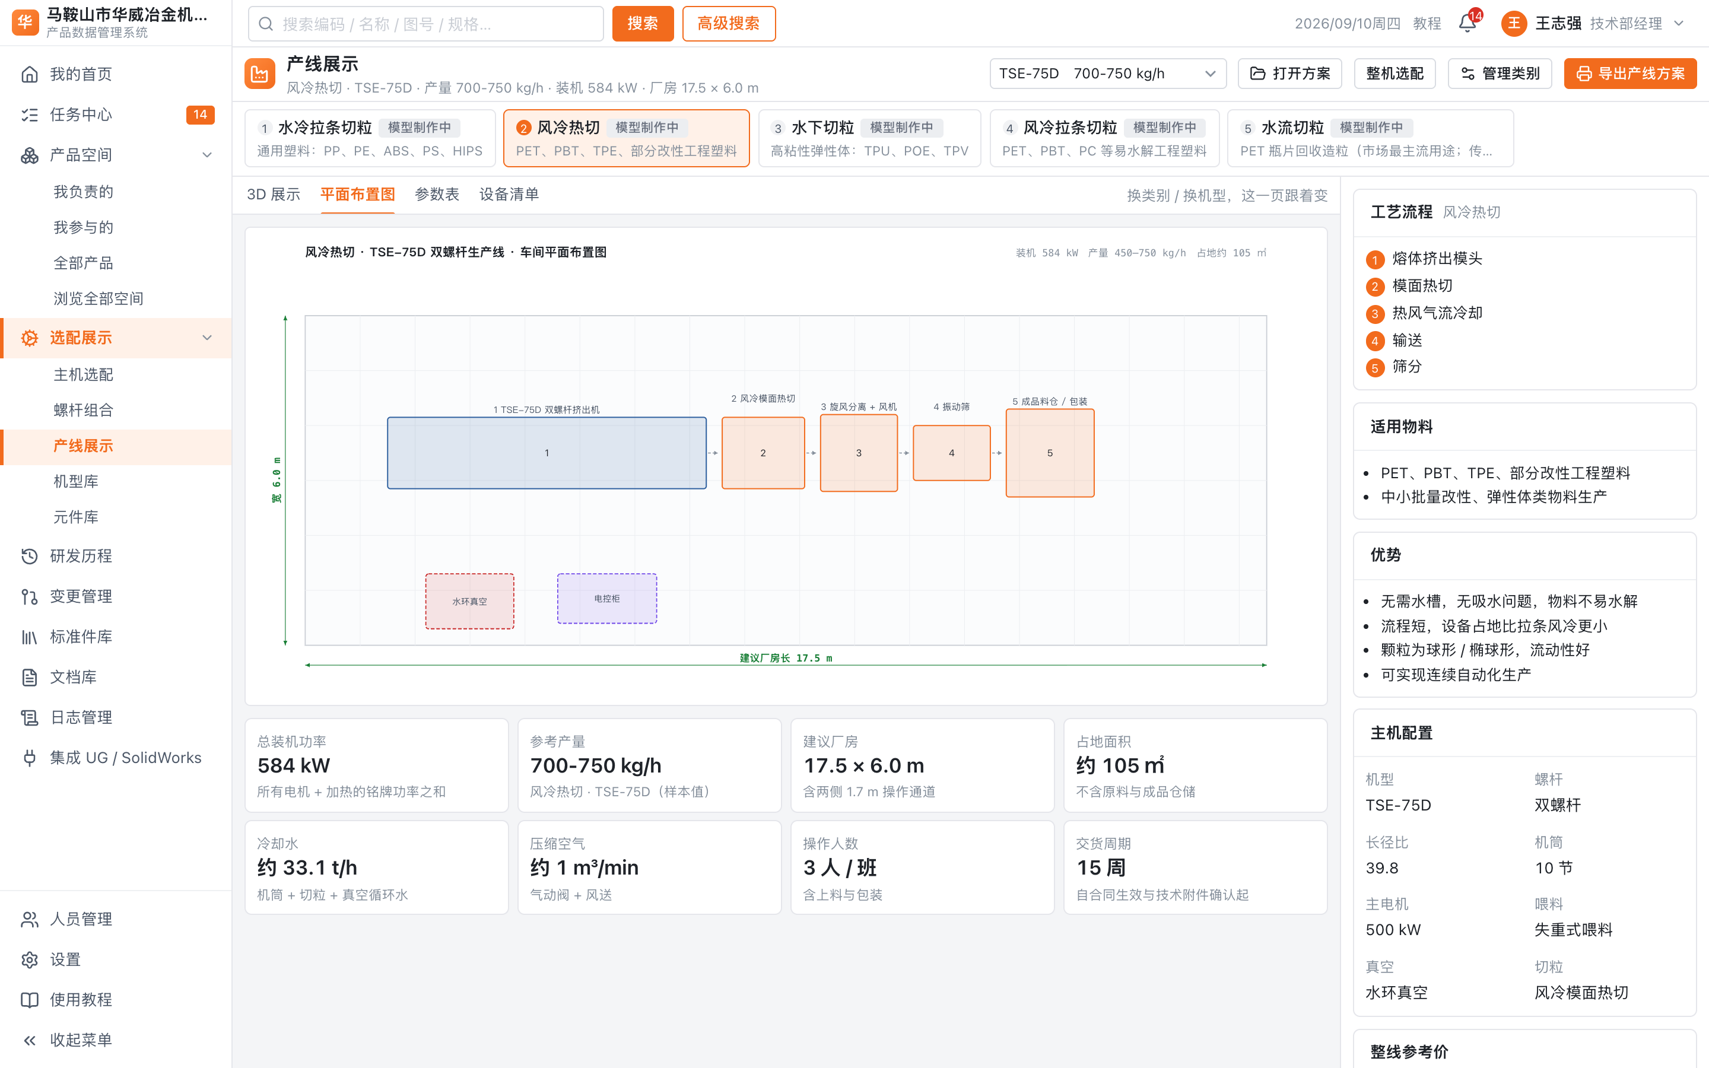Open 主机选配 in the sidebar

[x=83, y=374]
